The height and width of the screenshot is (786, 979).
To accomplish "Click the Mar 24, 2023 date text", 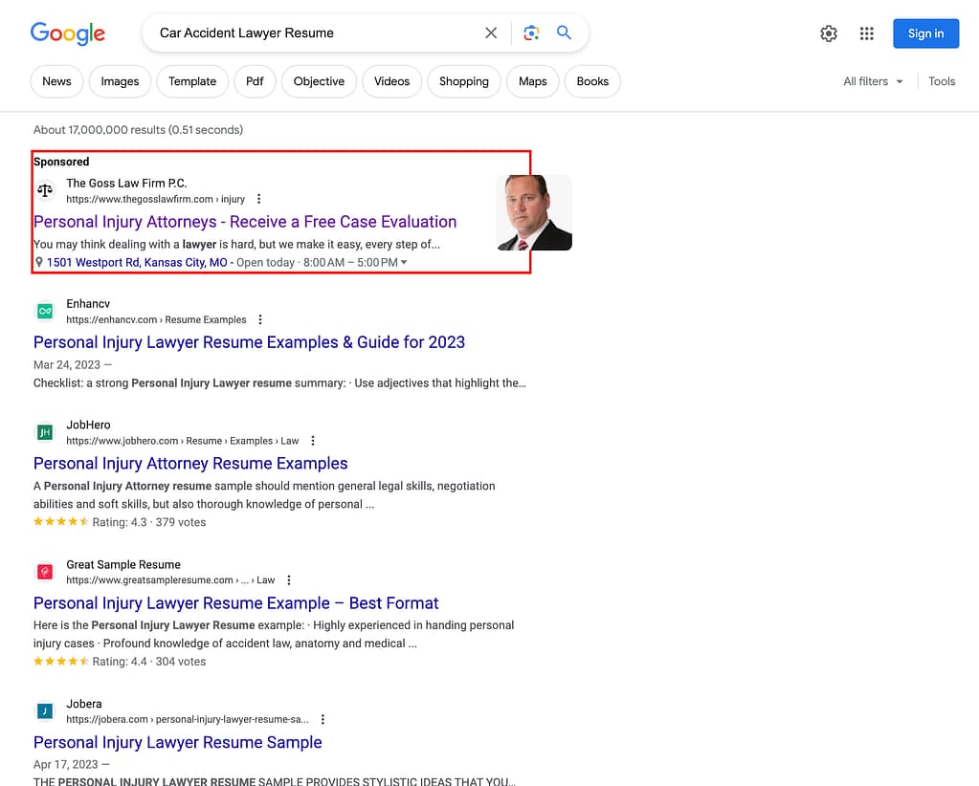I will tap(67, 365).
